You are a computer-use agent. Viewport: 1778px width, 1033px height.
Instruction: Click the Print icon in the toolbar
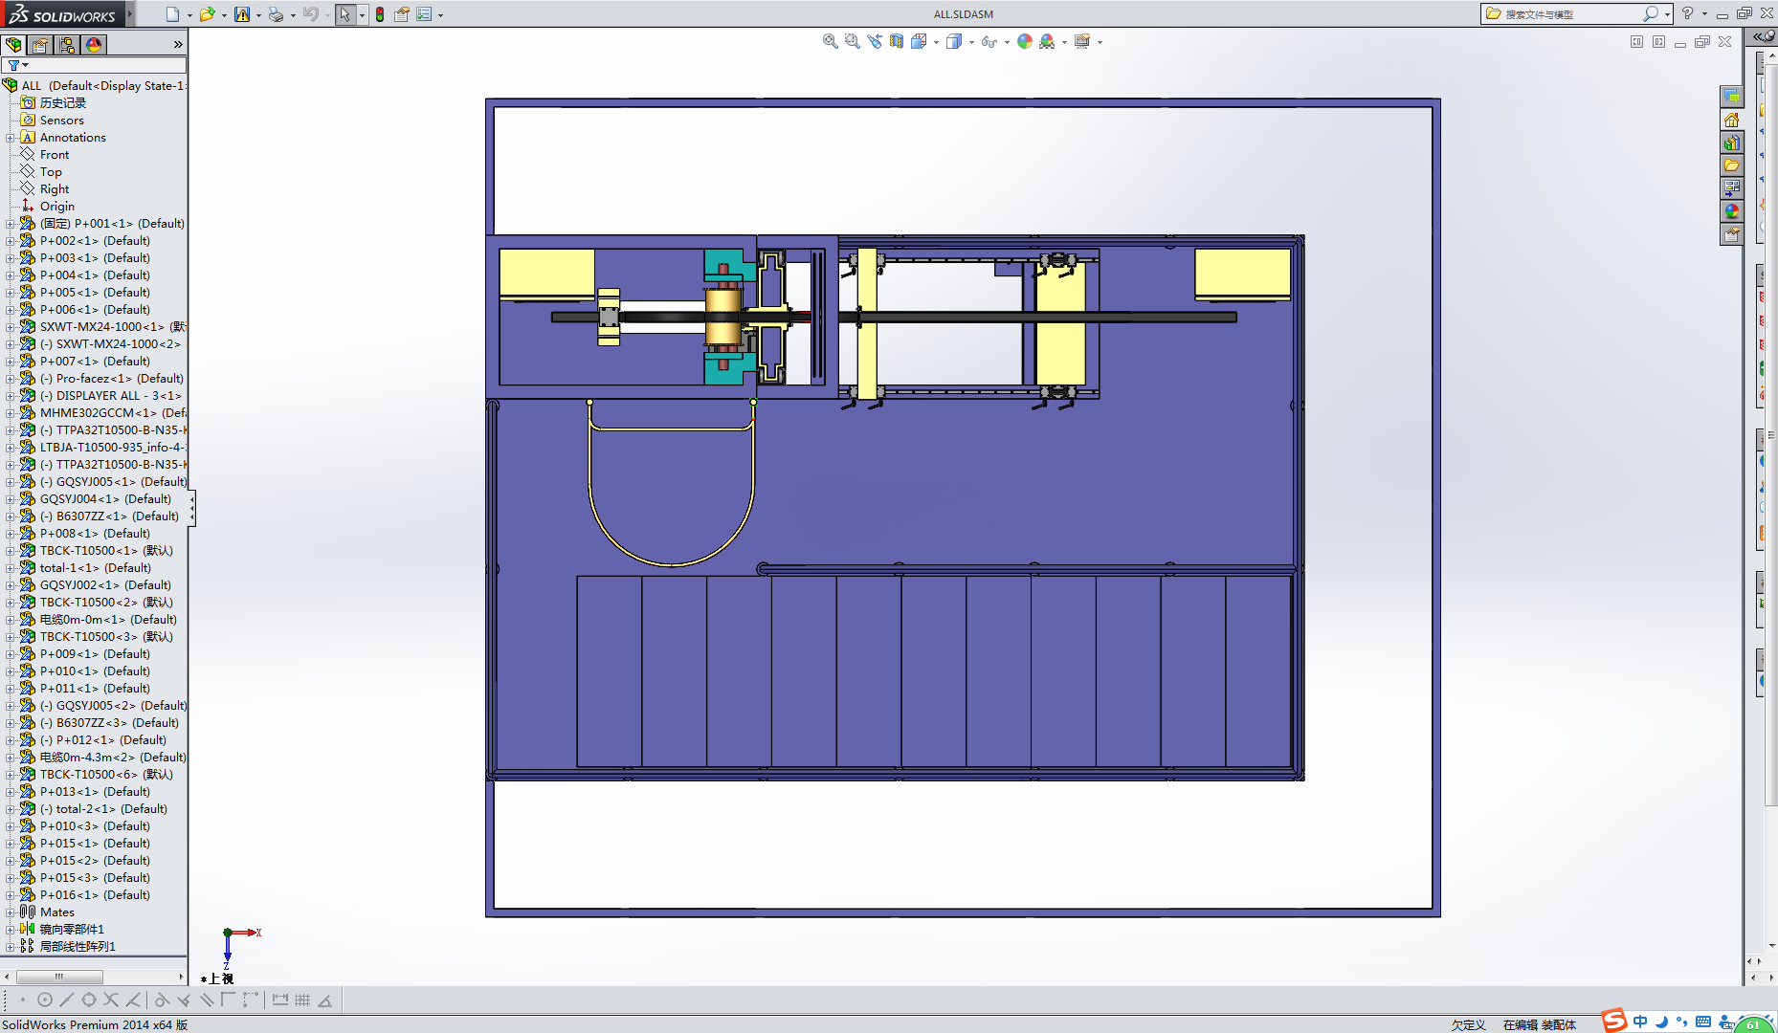coord(276,14)
